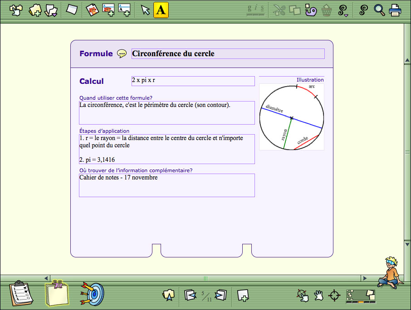Click the scissors cut icon
Image resolution: width=411 pixels, height=310 pixels.
pos(279,10)
